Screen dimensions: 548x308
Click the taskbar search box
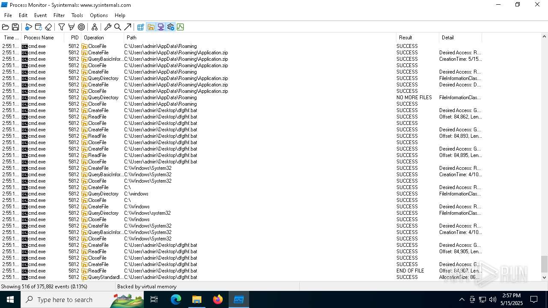point(82,299)
